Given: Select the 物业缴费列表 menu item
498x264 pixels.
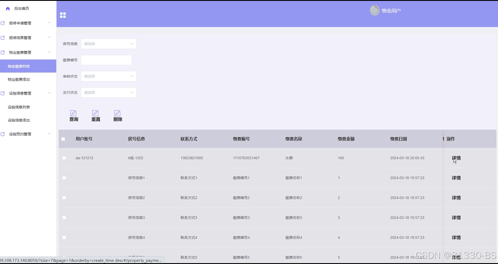Looking at the screenshot, I should 28,66.
